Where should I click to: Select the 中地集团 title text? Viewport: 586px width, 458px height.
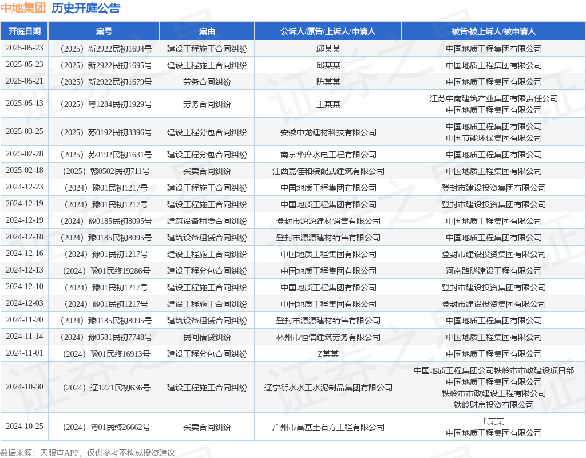(23, 8)
